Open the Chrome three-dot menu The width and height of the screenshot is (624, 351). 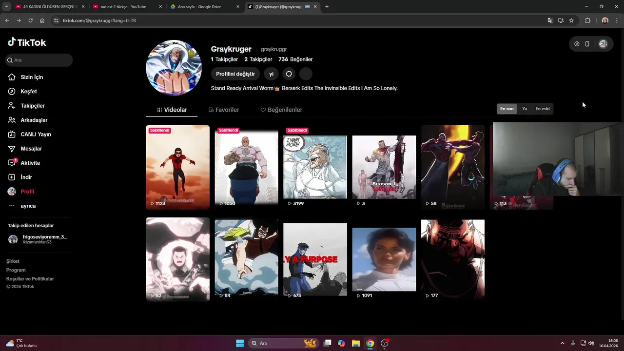[x=617, y=20]
